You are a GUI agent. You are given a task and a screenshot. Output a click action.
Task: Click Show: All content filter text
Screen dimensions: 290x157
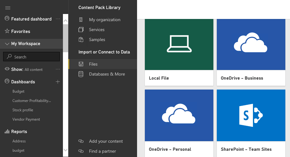(x=27, y=69)
